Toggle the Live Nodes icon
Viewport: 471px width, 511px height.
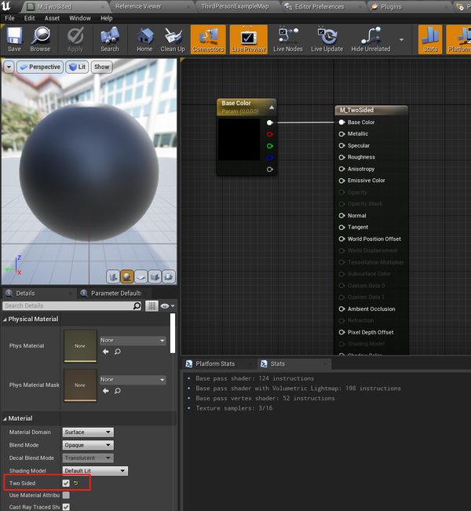[x=287, y=39]
